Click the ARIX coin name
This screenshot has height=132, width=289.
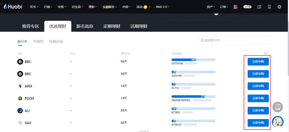point(29,86)
